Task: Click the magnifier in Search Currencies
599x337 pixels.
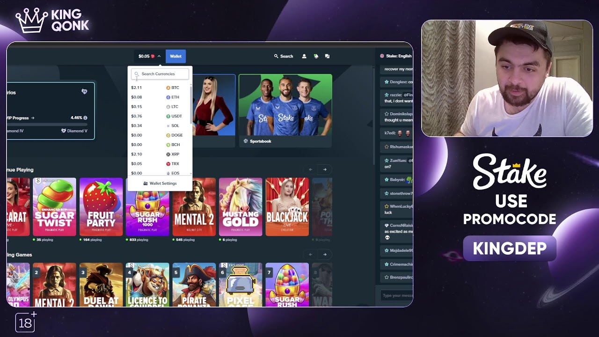Action: (x=137, y=74)
